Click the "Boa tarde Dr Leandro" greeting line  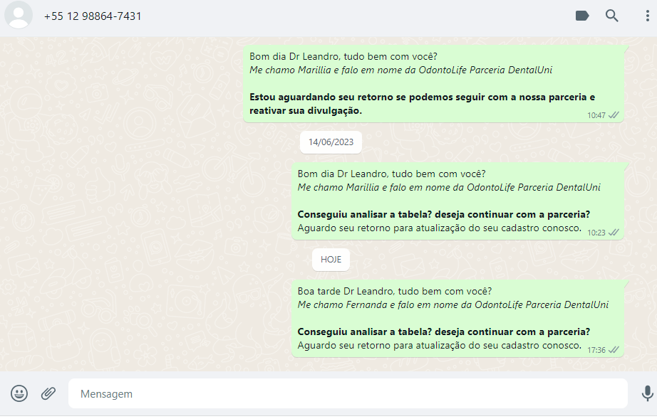pos(394,291)
